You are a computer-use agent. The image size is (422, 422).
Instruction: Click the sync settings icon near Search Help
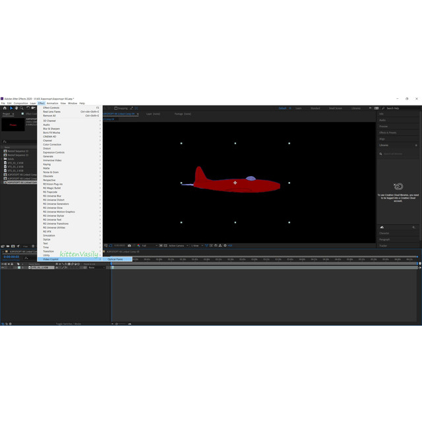point(377,108)
